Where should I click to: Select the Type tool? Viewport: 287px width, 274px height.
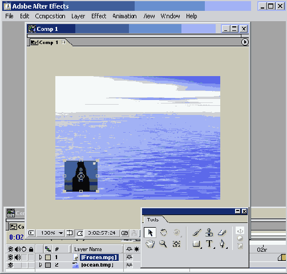[x=209, y=244]
